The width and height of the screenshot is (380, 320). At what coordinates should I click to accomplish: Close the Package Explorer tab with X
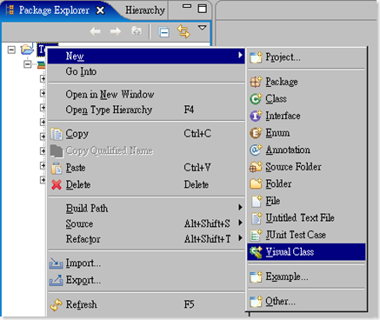[x=100, y=10]
